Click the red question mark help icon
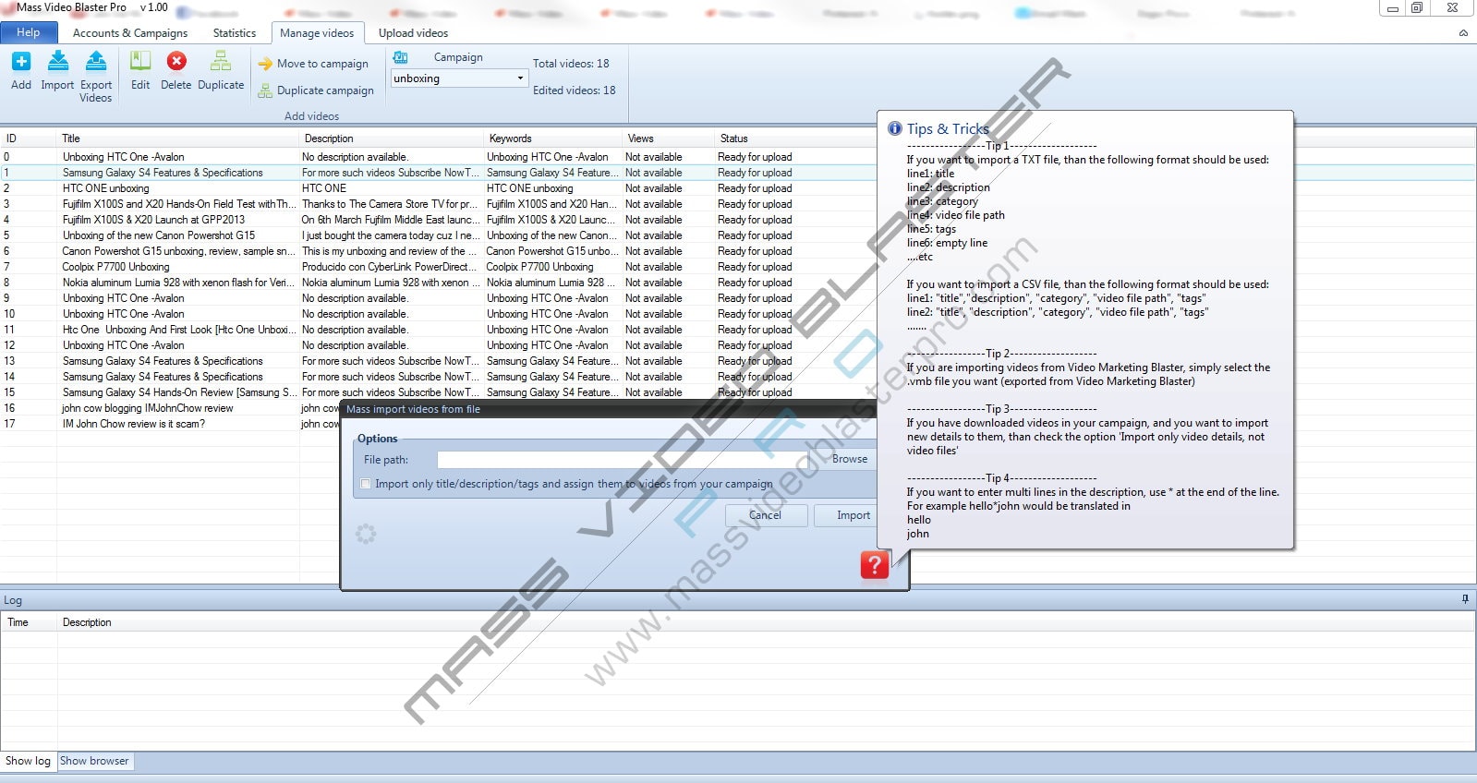The image size is (1477, 783). [x=874, y=565]
